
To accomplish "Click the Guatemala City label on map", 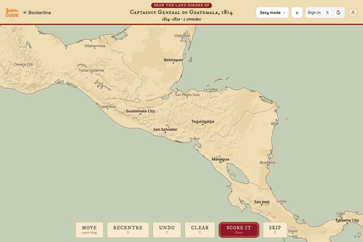I will point(140,111).
